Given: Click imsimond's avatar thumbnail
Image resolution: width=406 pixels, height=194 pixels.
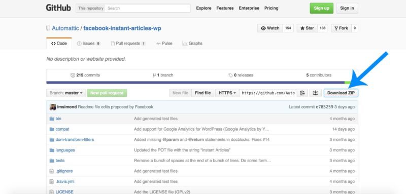Looking at the screenshot, I should [53, 107].
